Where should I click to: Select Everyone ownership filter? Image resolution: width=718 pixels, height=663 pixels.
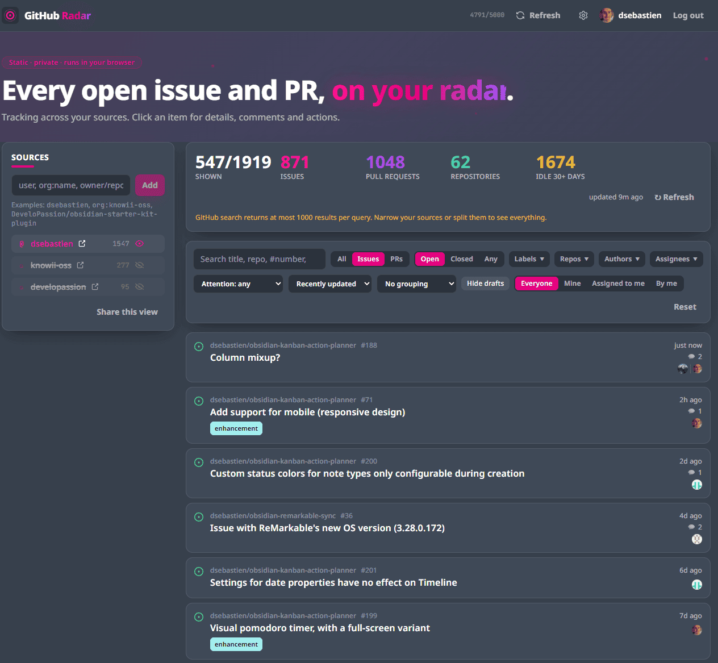[537, 283]
